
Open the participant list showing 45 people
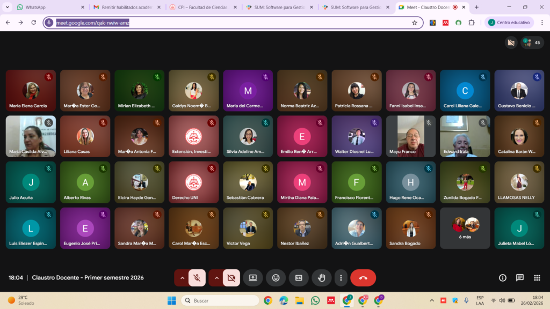point(532,42)
